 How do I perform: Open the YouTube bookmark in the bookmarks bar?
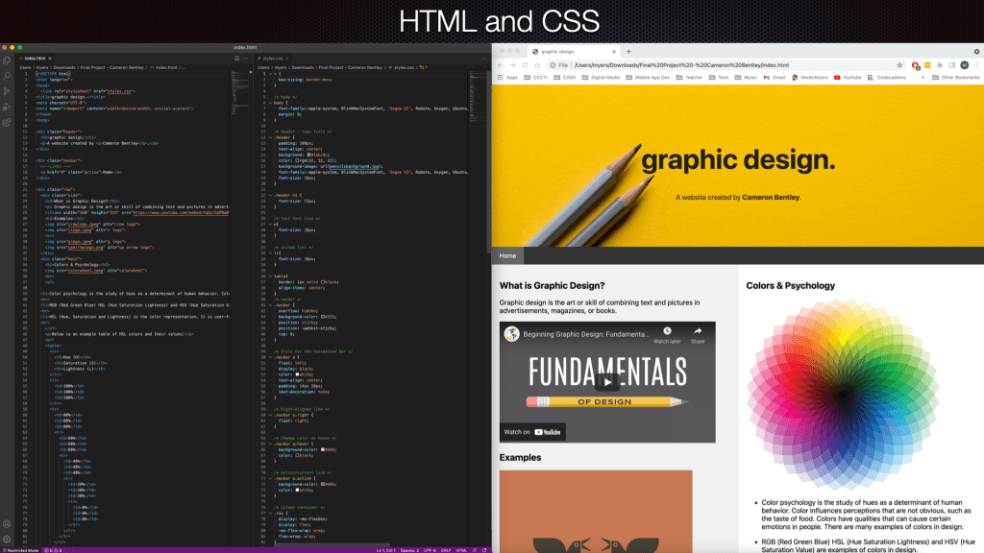(849, 76)
